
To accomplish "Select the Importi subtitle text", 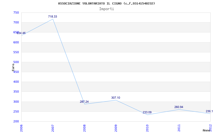I will 106,9.
